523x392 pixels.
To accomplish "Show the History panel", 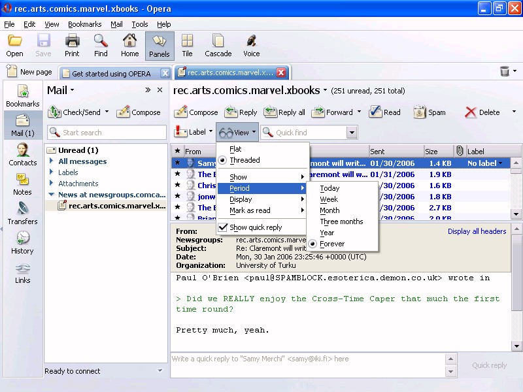I will point(23,243).
